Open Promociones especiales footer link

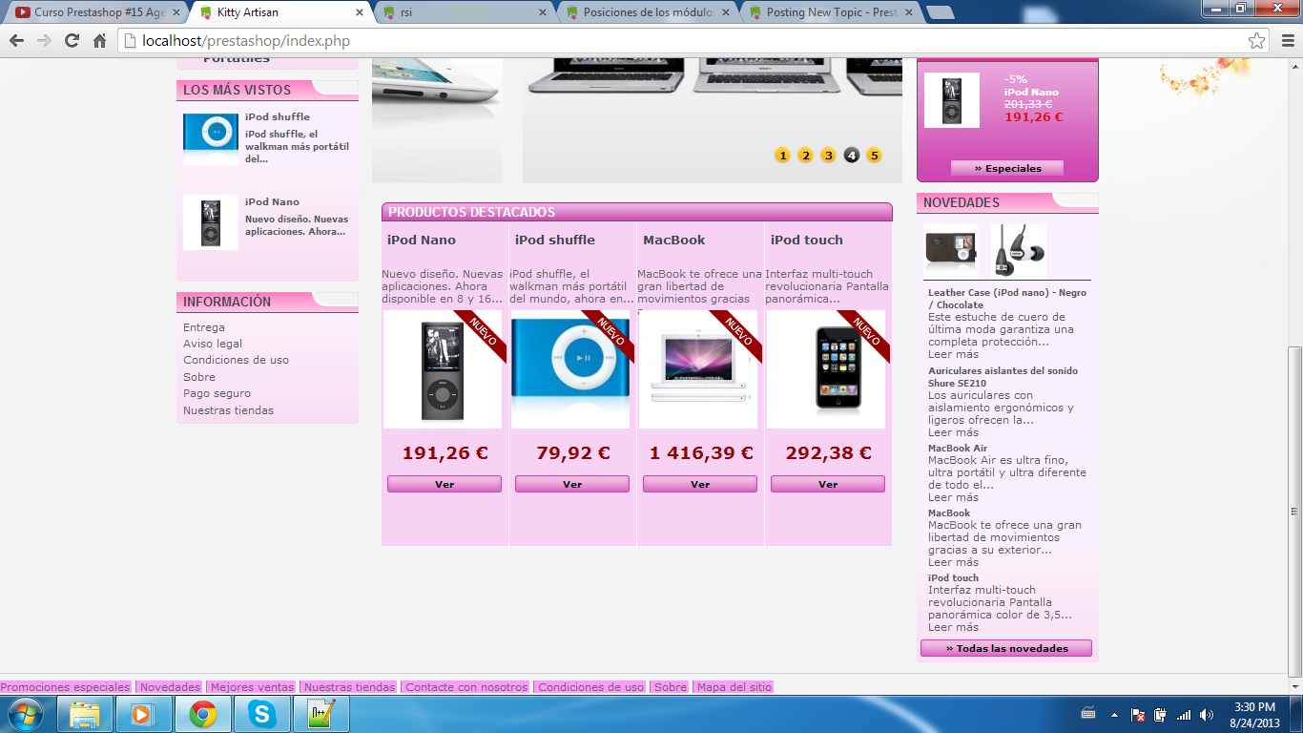(x=66, y=687)
